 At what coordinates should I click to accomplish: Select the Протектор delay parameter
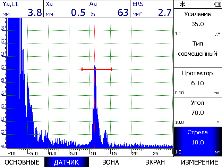197,82
